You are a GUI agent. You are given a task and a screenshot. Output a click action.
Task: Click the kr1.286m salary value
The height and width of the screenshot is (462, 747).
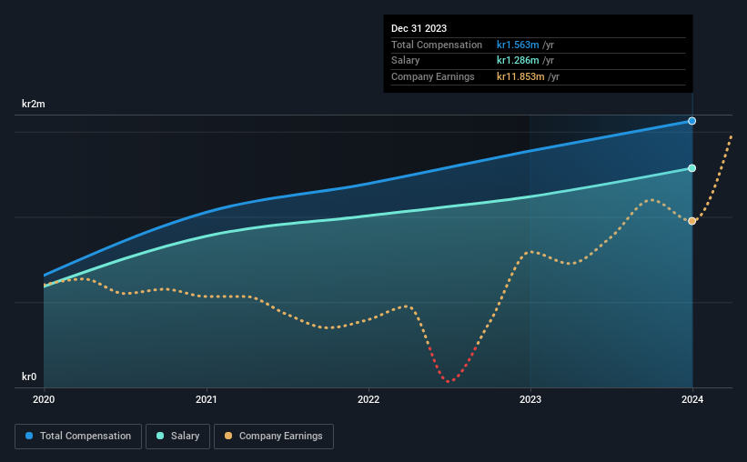(518, 61)
